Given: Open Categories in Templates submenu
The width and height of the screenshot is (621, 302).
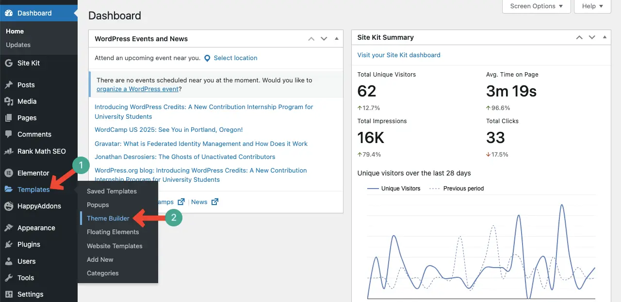Looking at the screenshot, I should [102, 273].
